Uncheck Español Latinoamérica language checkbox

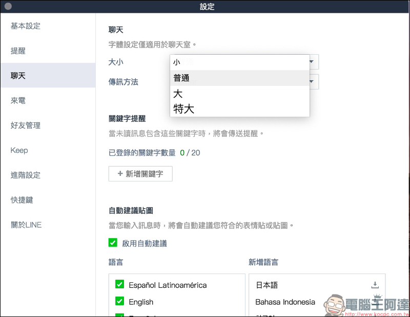coord(120,284)
